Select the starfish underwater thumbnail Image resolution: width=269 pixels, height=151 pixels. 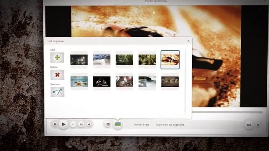click(x=79, y=81)
